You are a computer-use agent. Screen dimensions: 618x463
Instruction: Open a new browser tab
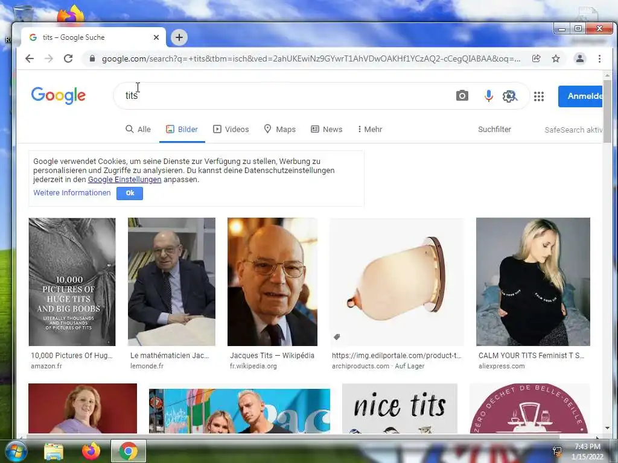tap(179, 37)
